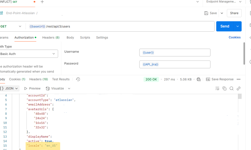
Task: Open the GET method dropdown
Action: tap(11, 26)
